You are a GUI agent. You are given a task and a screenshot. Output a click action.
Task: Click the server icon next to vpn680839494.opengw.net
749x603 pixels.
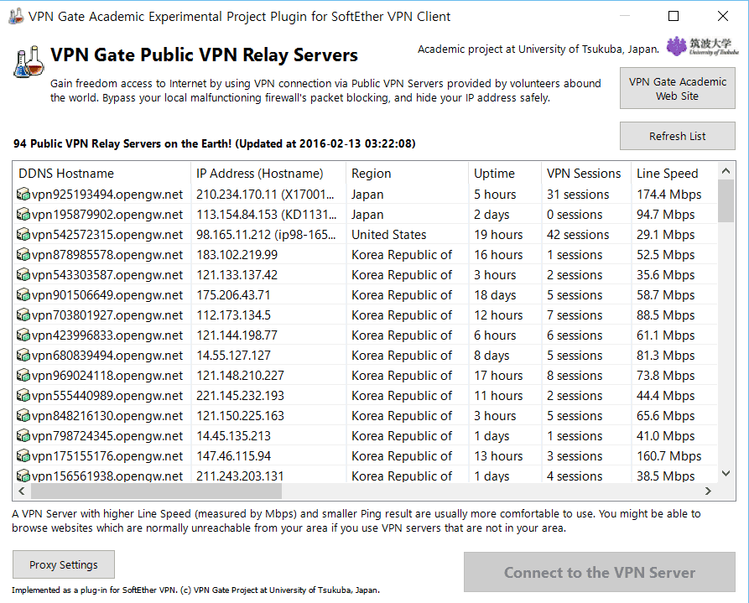point(23,355)
